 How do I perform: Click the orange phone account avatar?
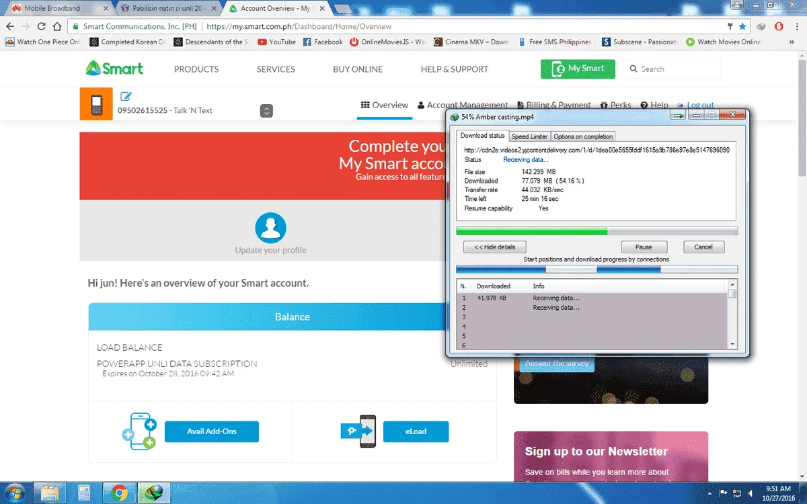click(x=96, y=104)
